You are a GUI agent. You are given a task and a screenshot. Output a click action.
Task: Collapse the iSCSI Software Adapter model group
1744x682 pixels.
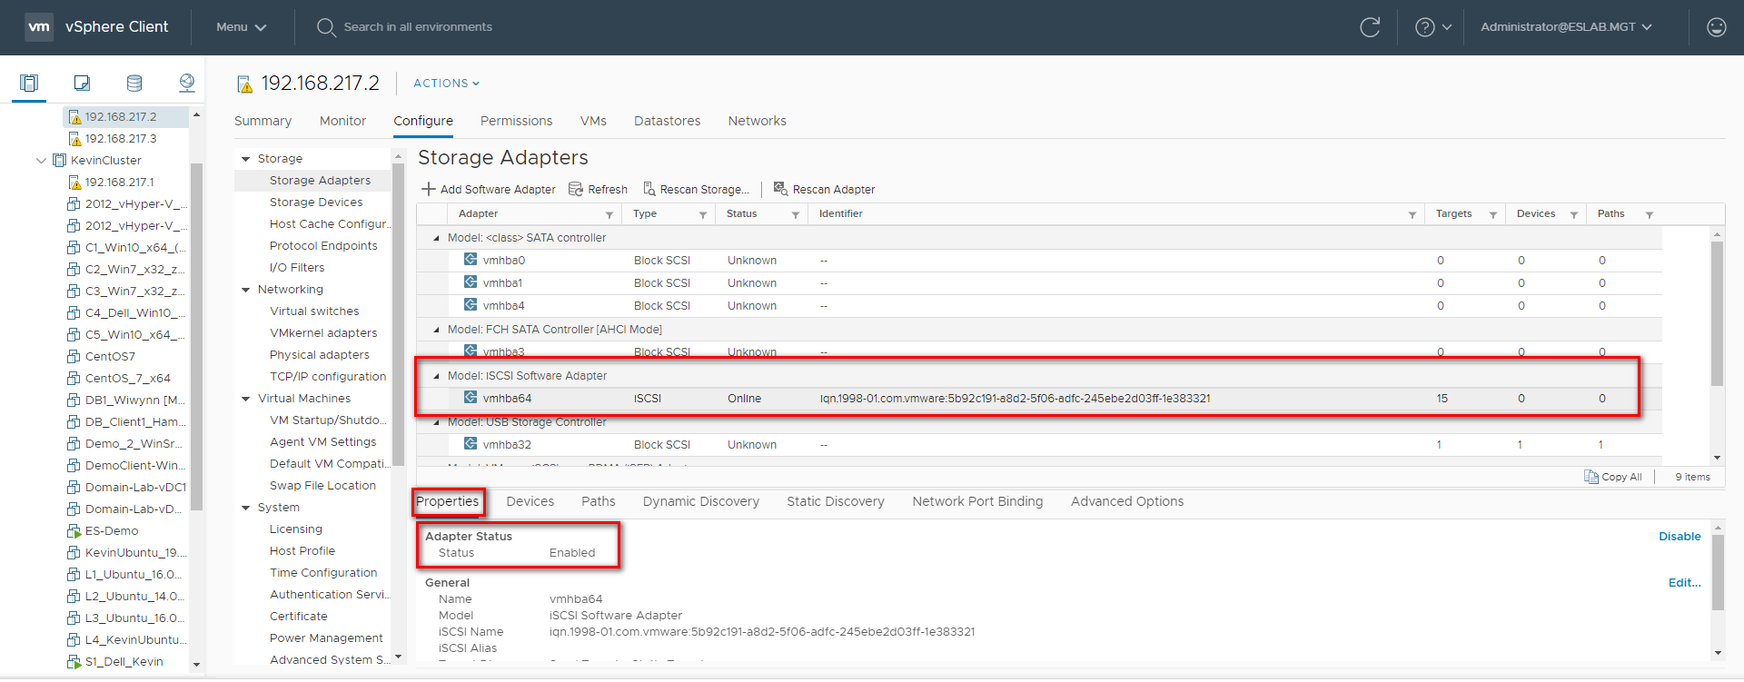click(x=437, y=376)
